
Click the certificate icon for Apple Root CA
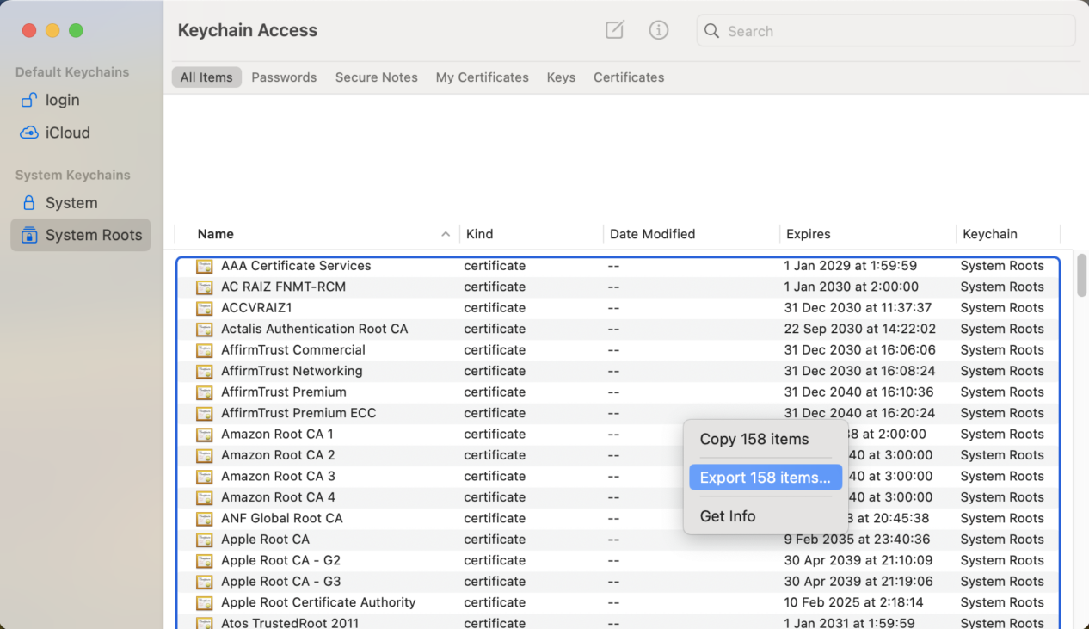pyautogui.click(x=204, y=540)
